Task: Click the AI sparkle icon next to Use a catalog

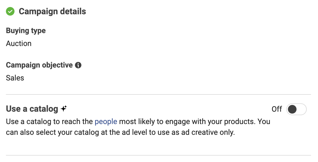Action: pos(63,108)
